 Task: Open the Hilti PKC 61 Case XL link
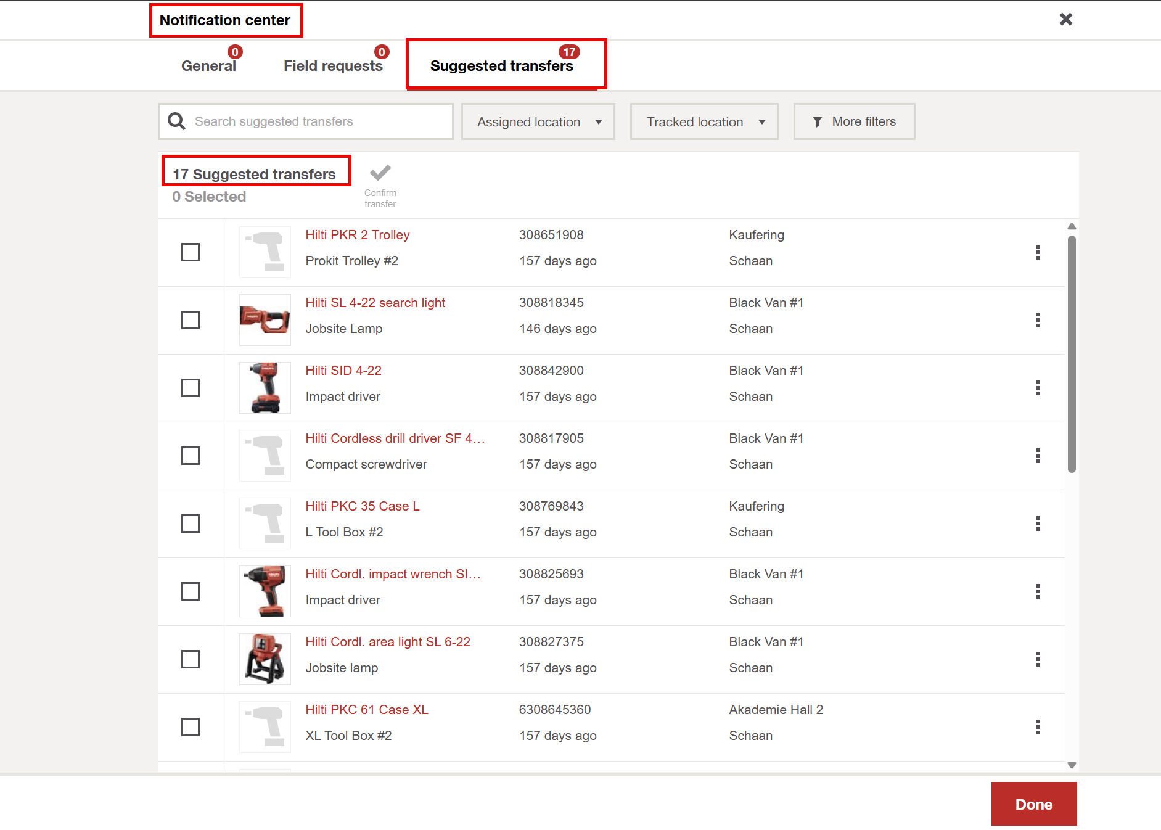(x=367, y=710)
